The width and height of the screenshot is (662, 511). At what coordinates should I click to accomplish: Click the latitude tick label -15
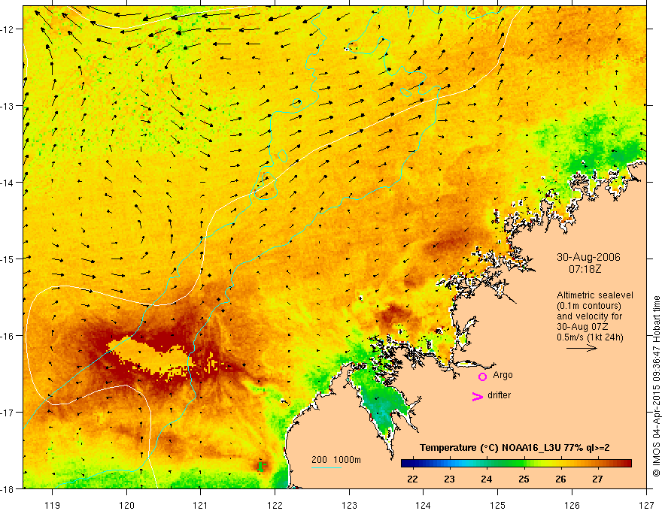point(8,259)
